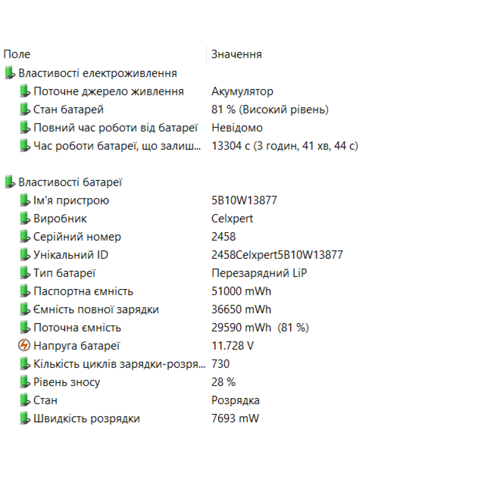
Task: Click the Ємність повної зарядки row
Action: pyautogui.click(x=96, y=310)
